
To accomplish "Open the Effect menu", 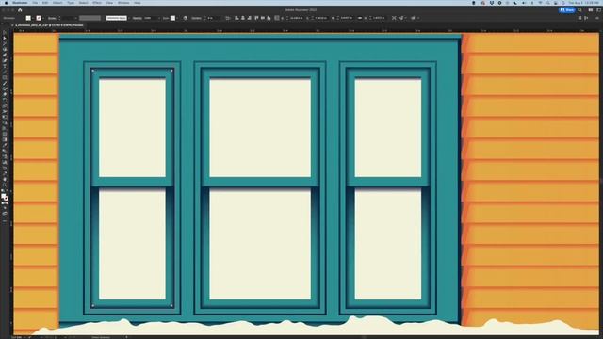I will point(97,3).
